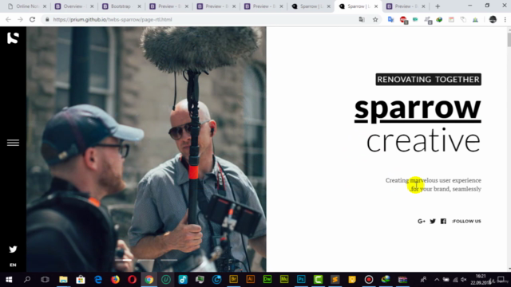Open a new browser tab
The image size is (511, 287).
(x=438, y=6)
